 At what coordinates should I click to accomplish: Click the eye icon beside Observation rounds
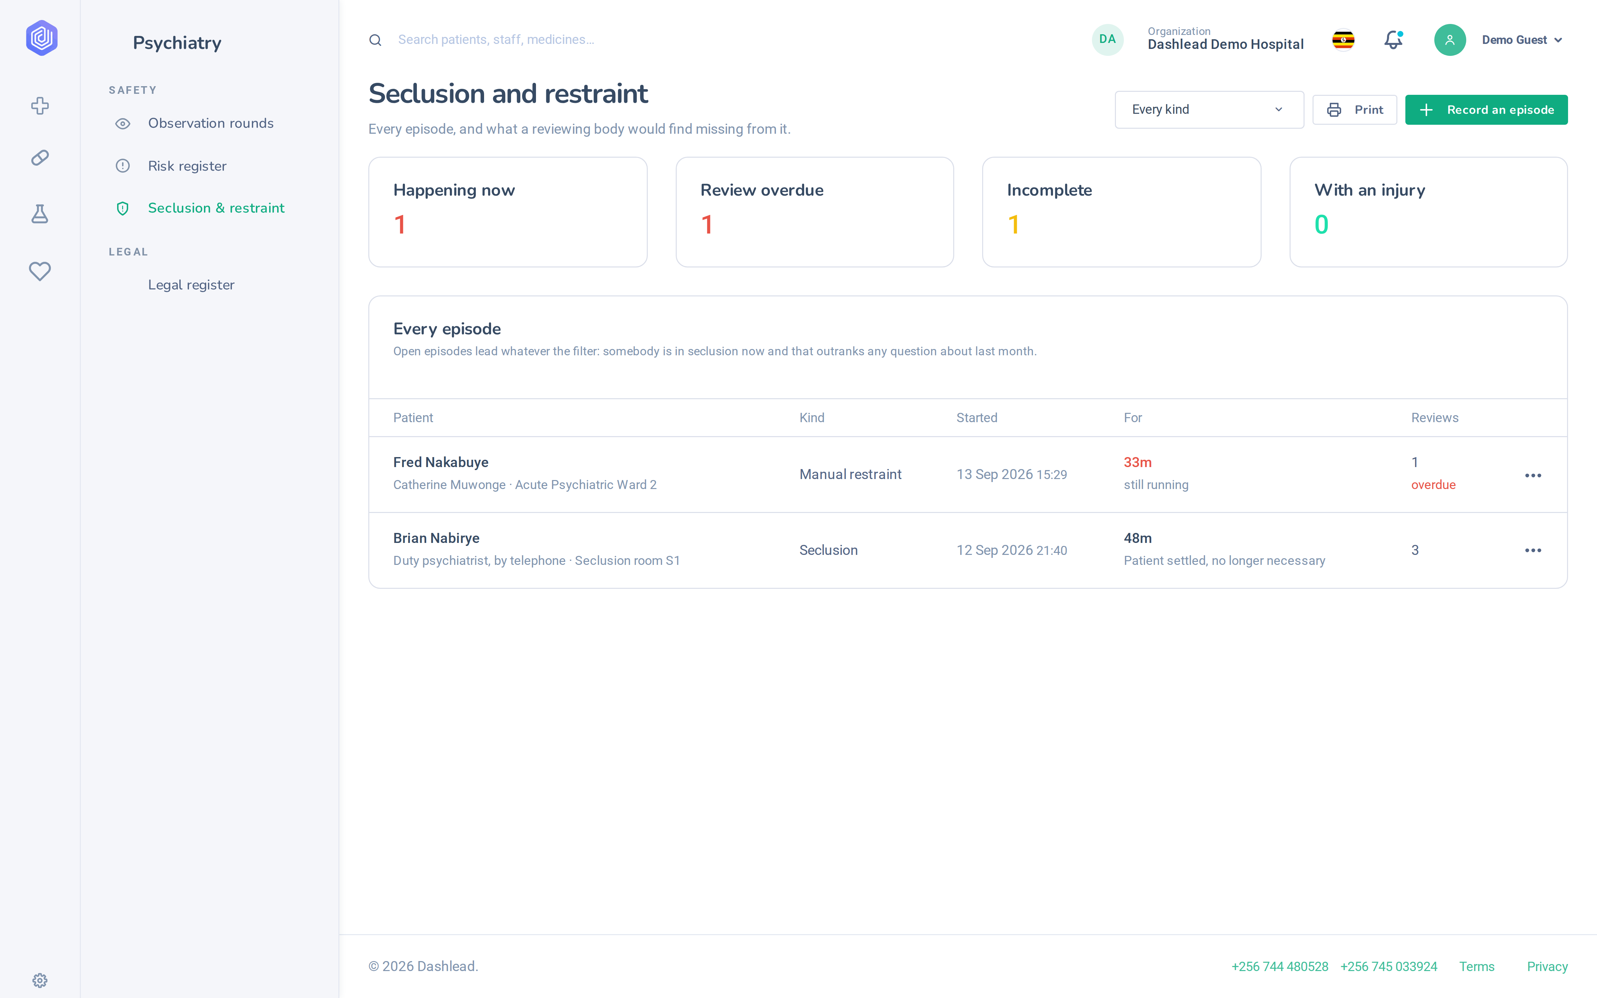(123, 123)
